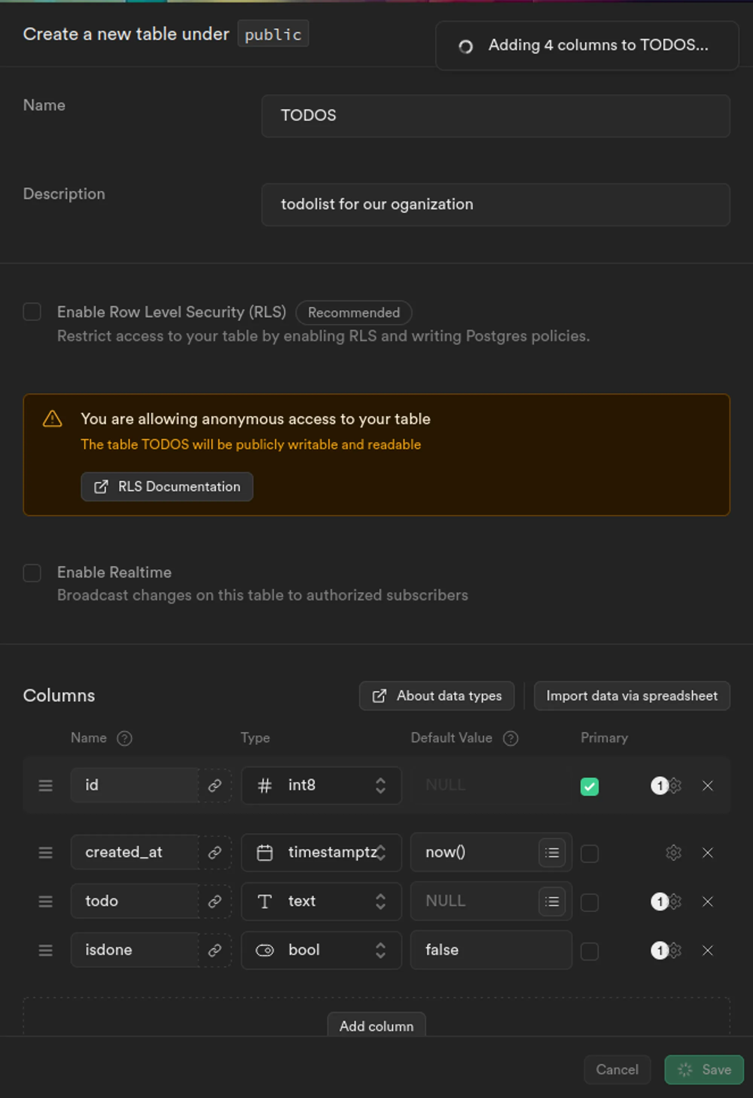Open default value suggestions list for todo

pyautogui.click(x=552, y=901)
